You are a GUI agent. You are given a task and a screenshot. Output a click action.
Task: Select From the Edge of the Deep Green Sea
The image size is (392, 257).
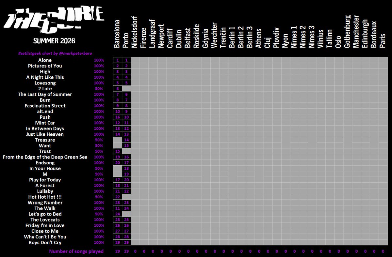[45, 157]
